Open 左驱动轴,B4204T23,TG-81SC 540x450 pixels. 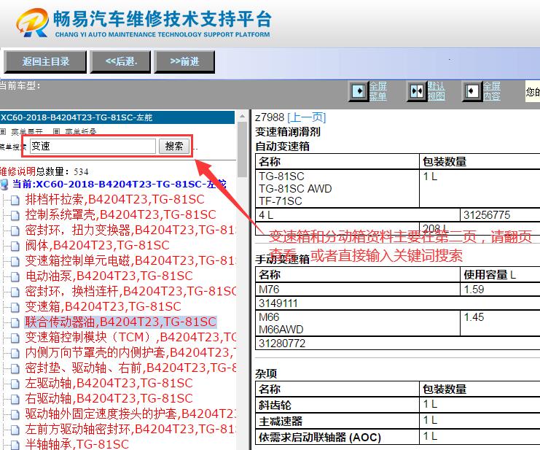(x=109, y=383)
